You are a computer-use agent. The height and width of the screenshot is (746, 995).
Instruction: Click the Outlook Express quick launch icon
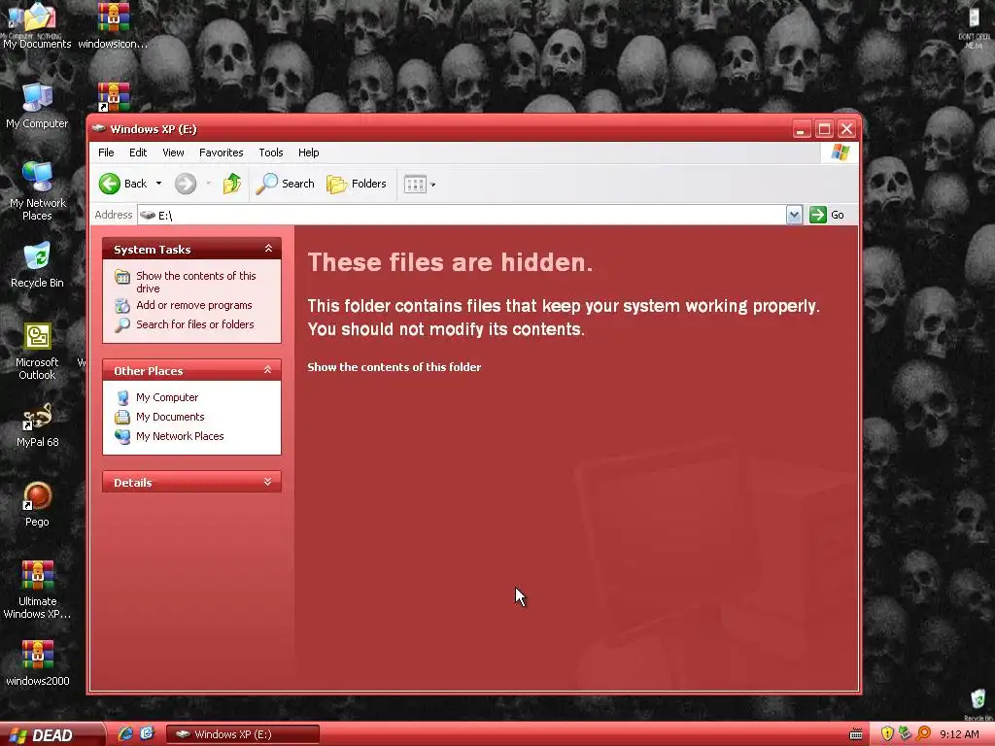[148, 734]
